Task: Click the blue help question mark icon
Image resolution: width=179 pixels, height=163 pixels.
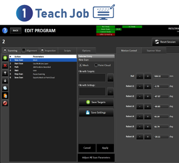Action: click(x=5, y=31)
